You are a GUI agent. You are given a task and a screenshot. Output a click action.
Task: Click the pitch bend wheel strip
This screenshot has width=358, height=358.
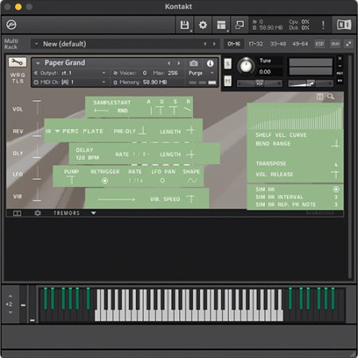point(24,304)
